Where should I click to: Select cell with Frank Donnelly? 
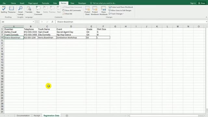point(14,35)
